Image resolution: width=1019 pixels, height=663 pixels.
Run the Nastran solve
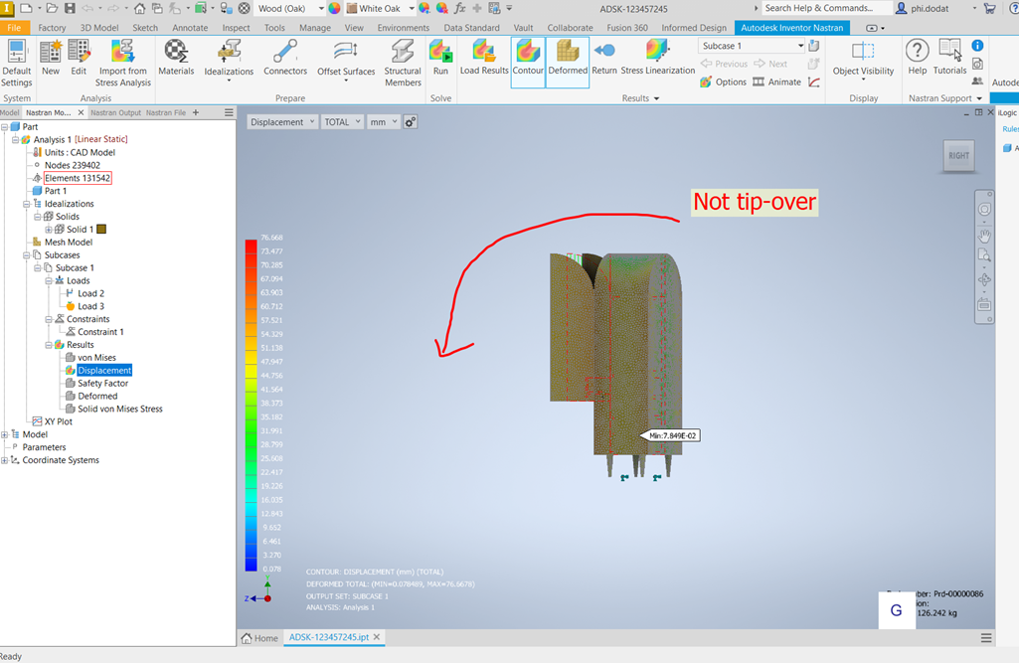click(x=440, y=59)
